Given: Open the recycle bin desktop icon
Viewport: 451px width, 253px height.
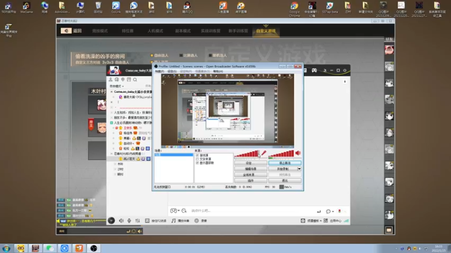Looking at the screenshot, I should 98,7.
